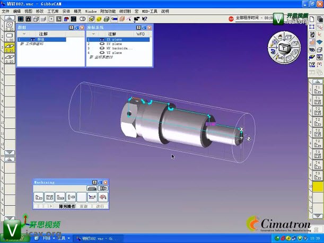Click the WFO column header
Screen dimensions: 324x243
tap(141, 34)
